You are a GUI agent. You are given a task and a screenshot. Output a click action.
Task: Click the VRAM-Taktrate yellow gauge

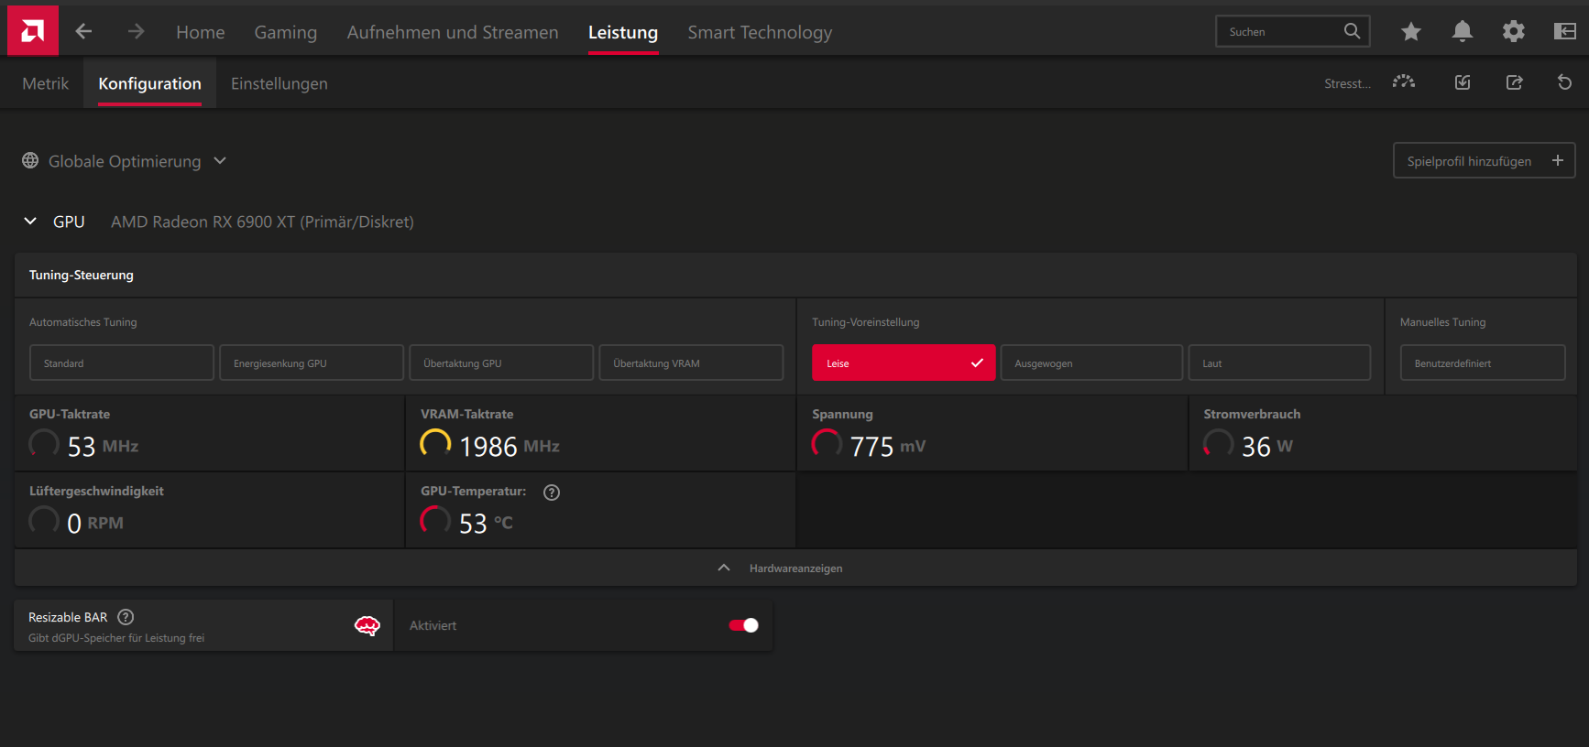pos(435,444)
